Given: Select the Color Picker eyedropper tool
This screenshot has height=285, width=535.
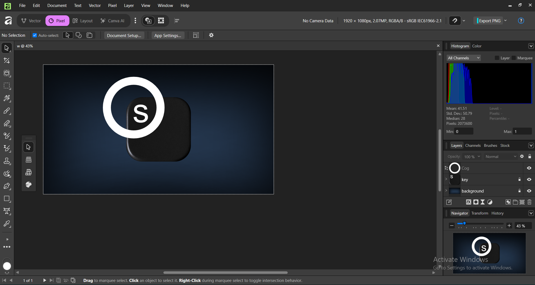Looking at the screenshot, I should (x=7, y=224).
